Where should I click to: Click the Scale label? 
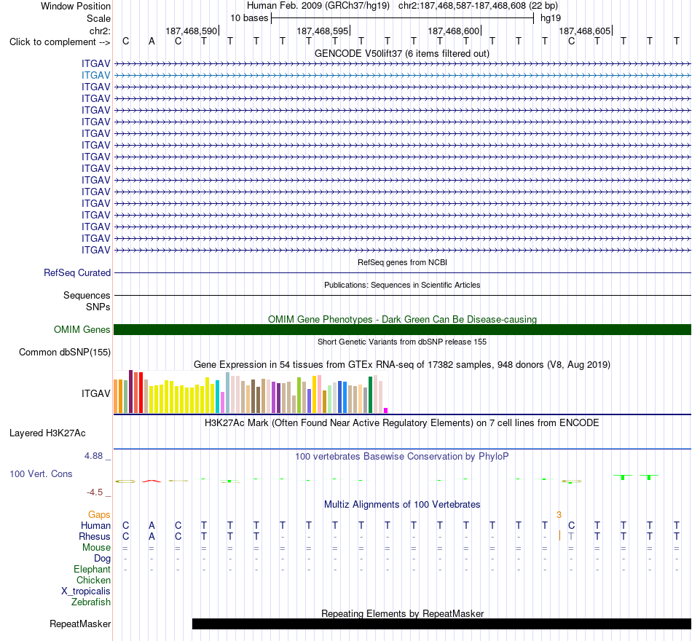(x=98, y=18)
